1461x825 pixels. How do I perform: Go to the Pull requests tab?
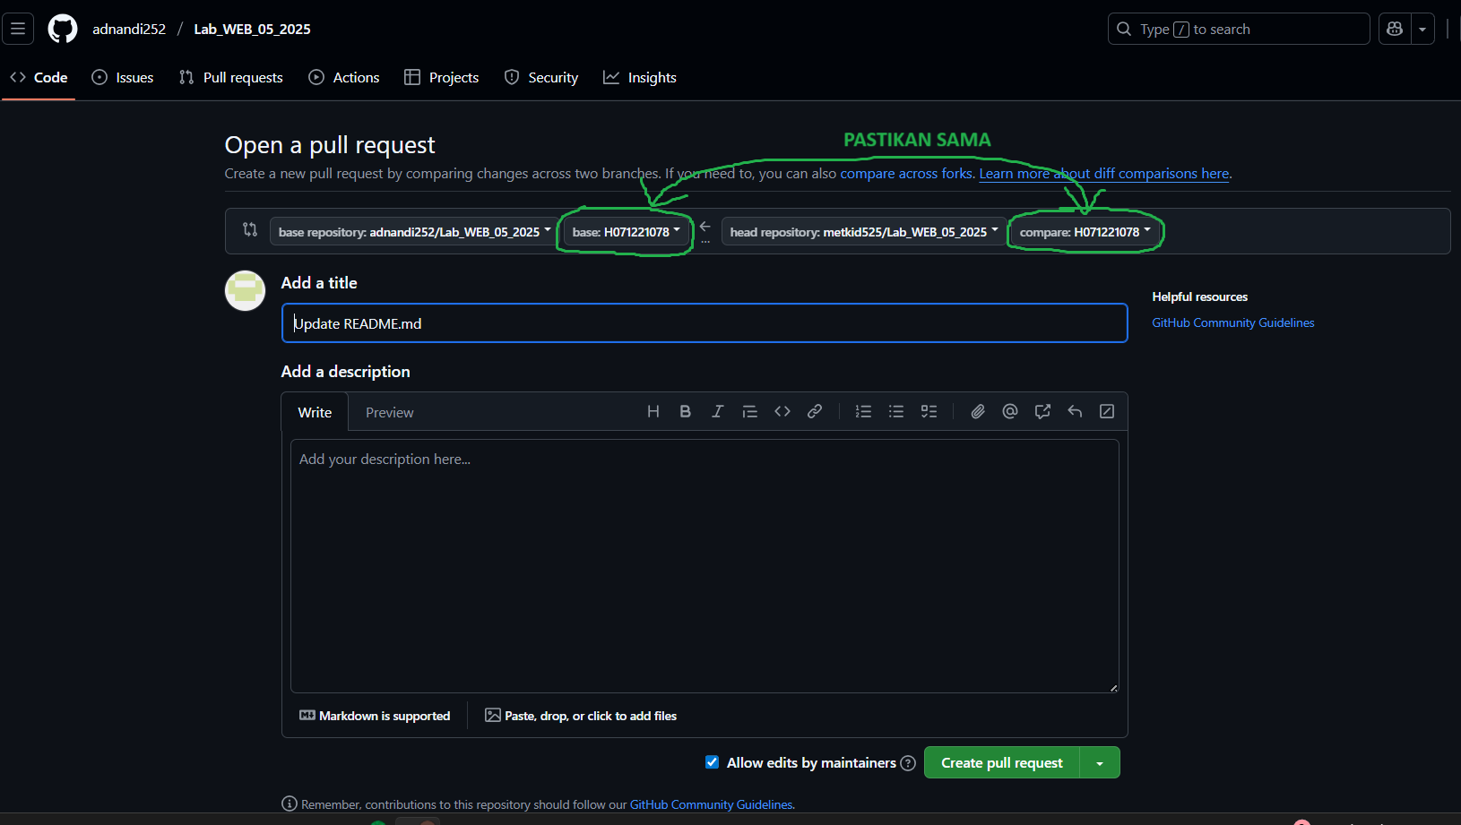coord(231,78)
